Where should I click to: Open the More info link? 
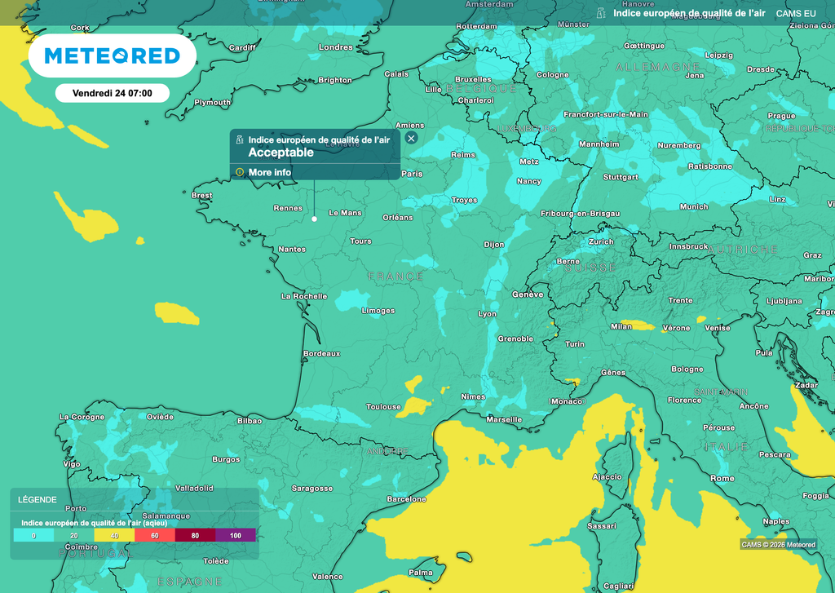pyautogui.click(x=269, y=172)
